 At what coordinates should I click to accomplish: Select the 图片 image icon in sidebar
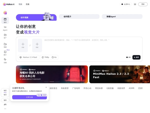(5, 53)
